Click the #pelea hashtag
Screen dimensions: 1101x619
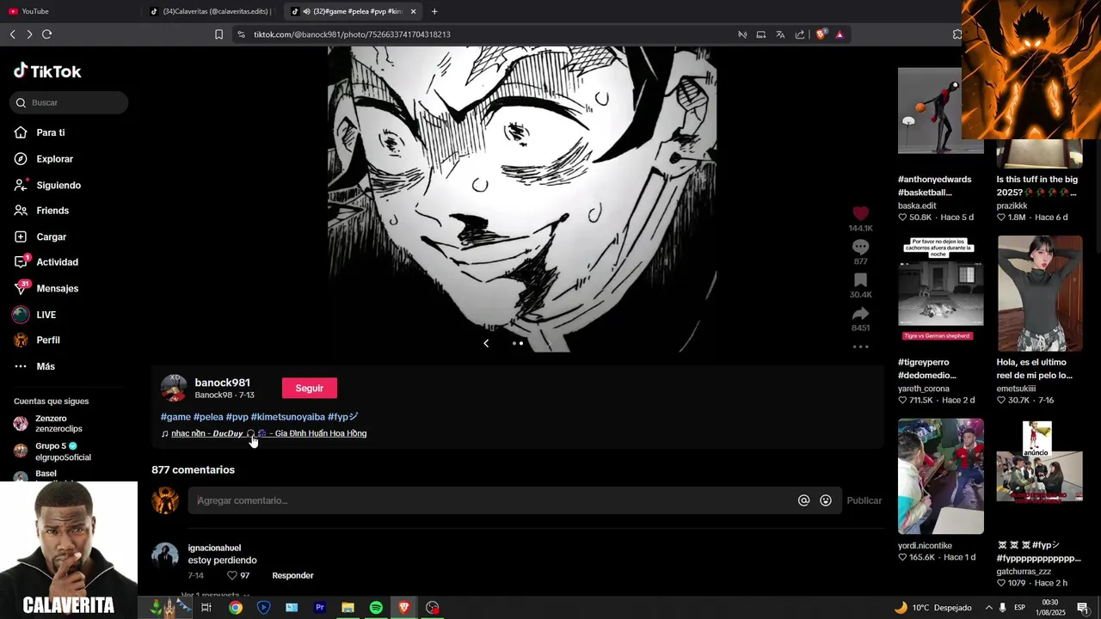click(x=208, y=417)
